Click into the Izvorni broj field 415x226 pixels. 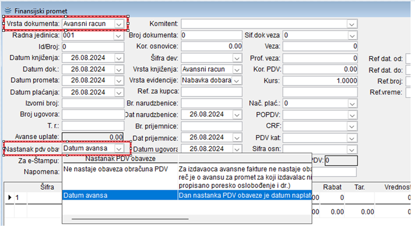93,103
